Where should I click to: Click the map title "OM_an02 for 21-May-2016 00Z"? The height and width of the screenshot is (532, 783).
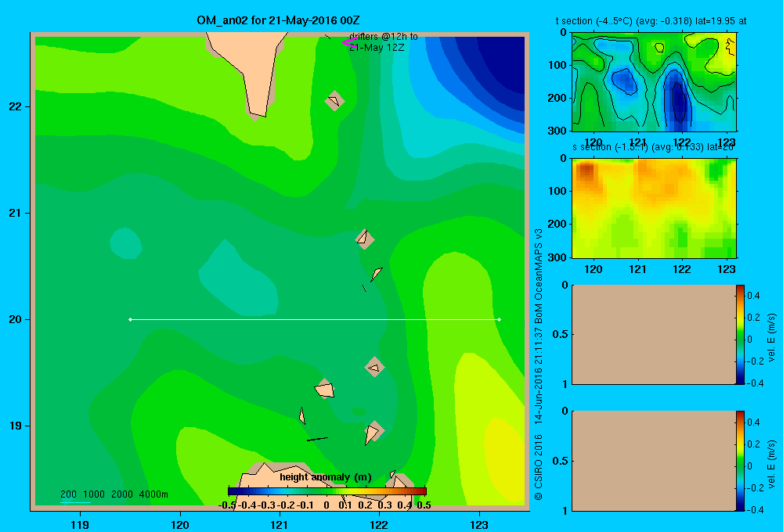coord(278,20)
